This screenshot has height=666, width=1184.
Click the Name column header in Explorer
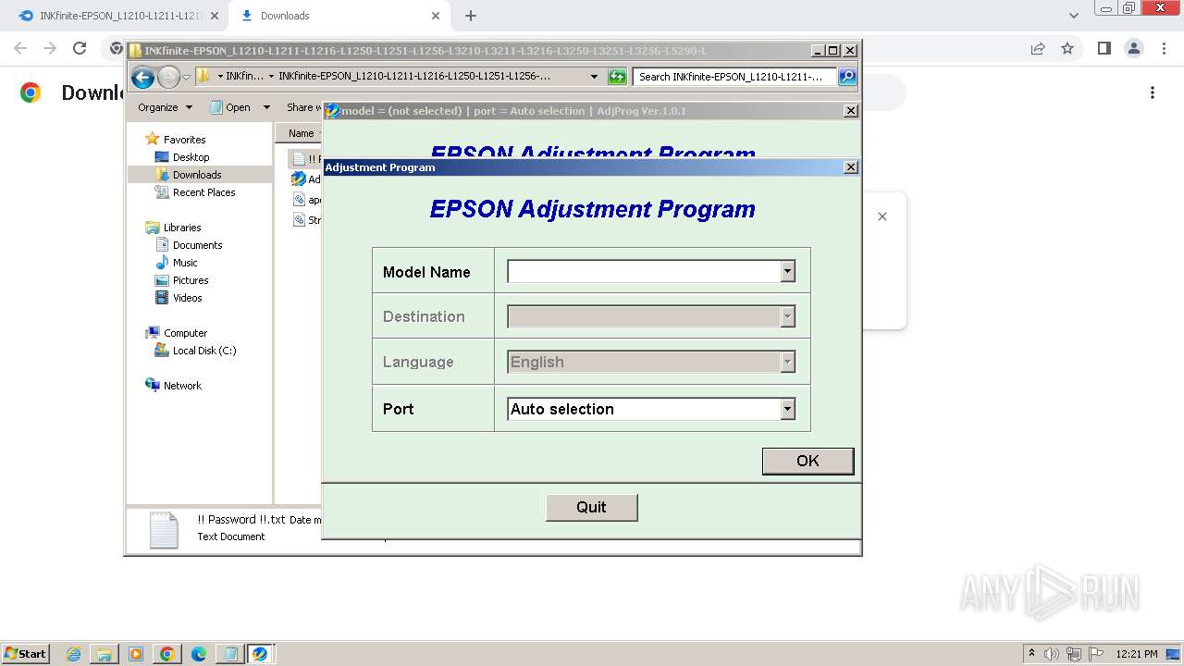point(301,133)
